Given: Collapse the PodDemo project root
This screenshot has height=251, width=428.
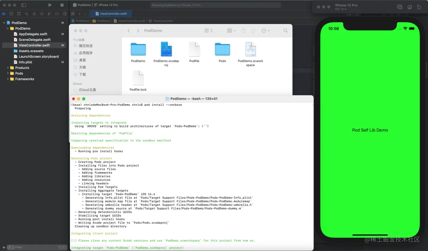Looking at the screenshot, I should point(4,23).
